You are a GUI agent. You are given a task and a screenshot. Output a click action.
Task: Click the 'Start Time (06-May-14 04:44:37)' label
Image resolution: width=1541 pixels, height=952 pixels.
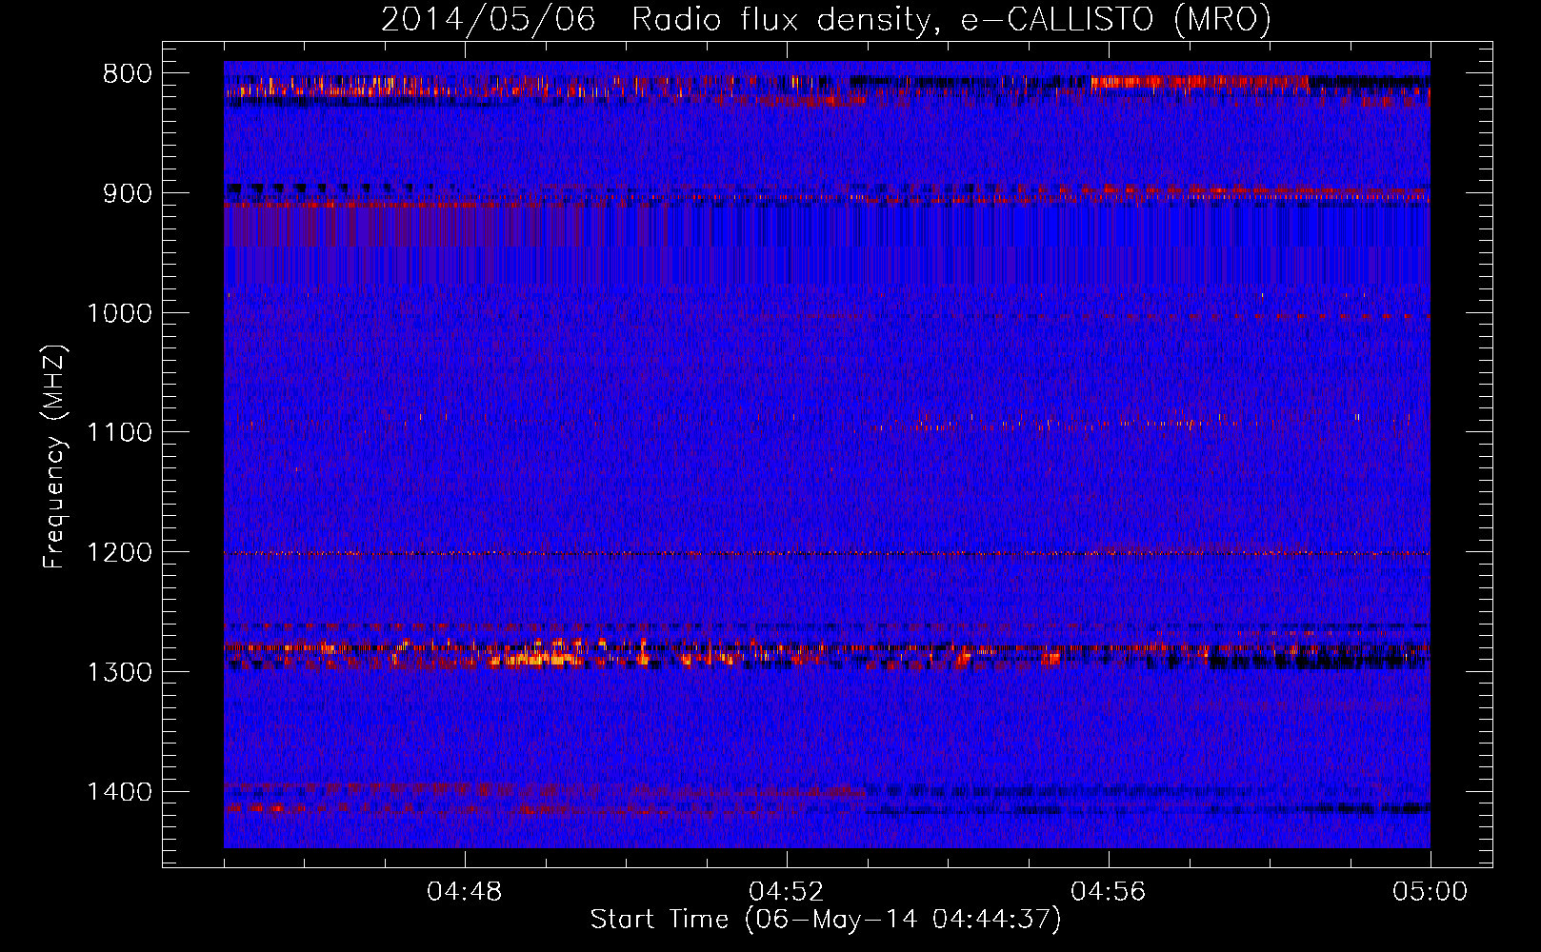click(826, 920)
